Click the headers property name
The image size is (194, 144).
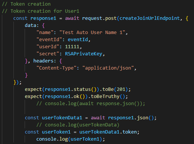click(x=43, y=61)
